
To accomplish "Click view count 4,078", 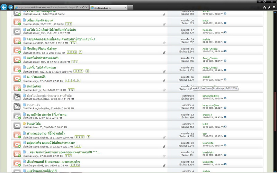I will [x=190, y=136].
